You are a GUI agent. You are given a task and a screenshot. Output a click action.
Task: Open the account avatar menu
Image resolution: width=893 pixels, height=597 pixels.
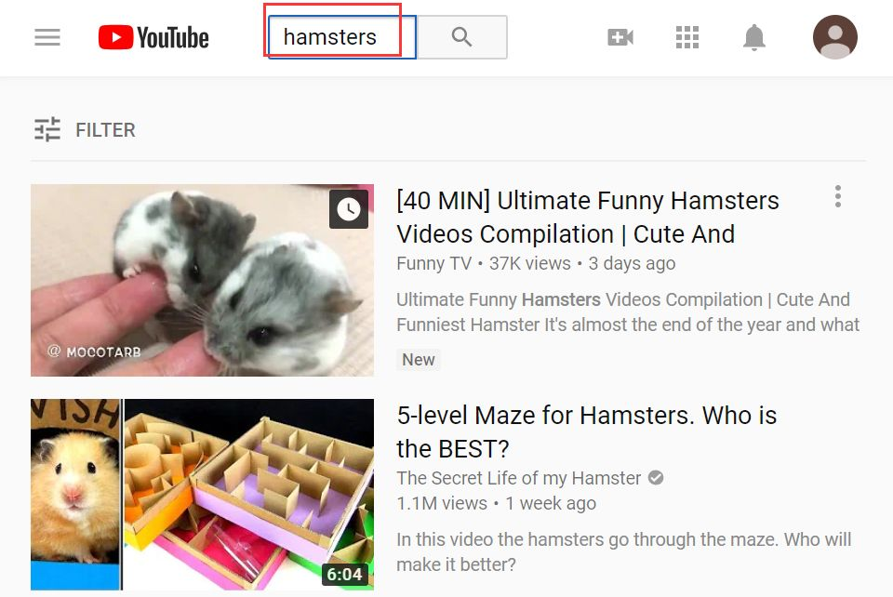(835, 37)
